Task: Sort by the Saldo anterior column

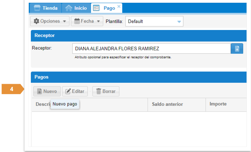Action: tap(167, 104)
